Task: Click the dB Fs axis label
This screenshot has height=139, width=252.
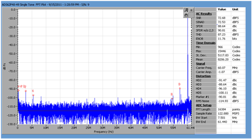Action: pos(5,66)
